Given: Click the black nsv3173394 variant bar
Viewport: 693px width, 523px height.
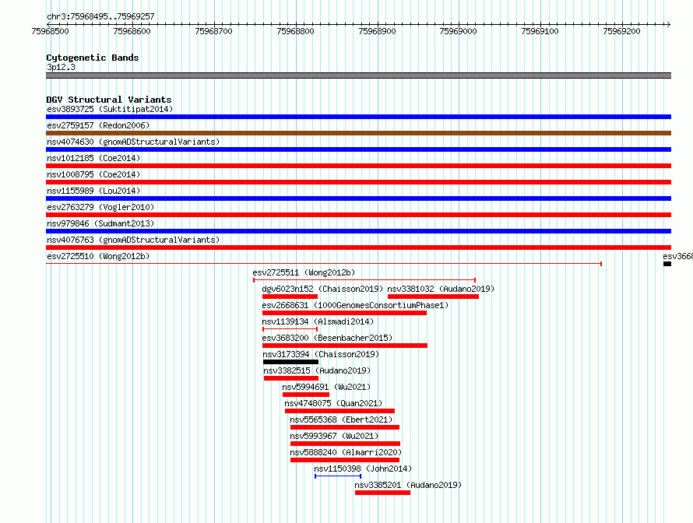Looking at the screenshot, I should coord(290,362).
